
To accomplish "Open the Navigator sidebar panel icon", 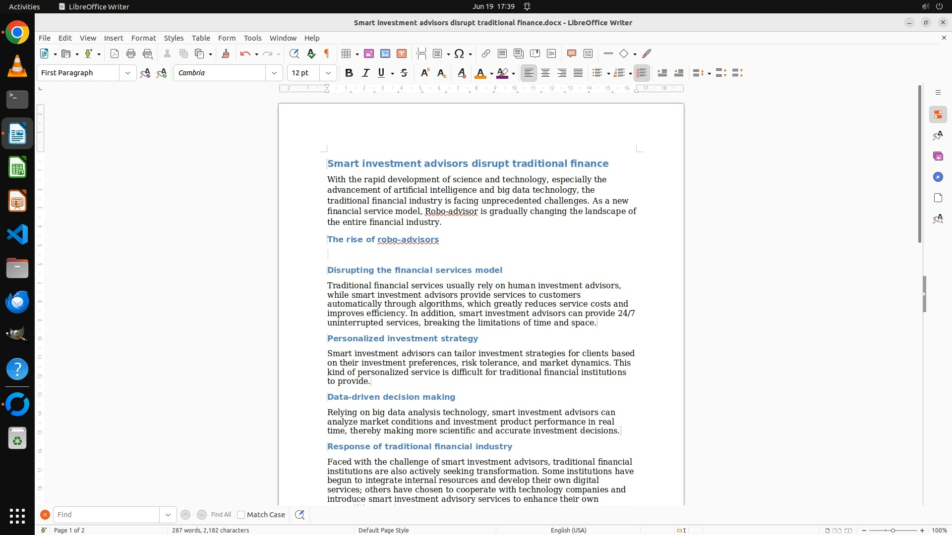I will point(938,177).
